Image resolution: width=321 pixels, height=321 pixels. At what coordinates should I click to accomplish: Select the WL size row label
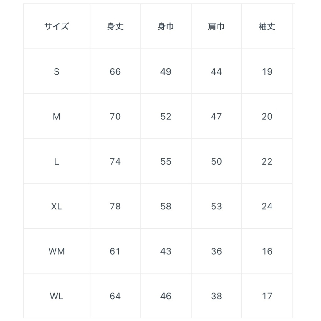pyautogui.click(x=56, y=296)
